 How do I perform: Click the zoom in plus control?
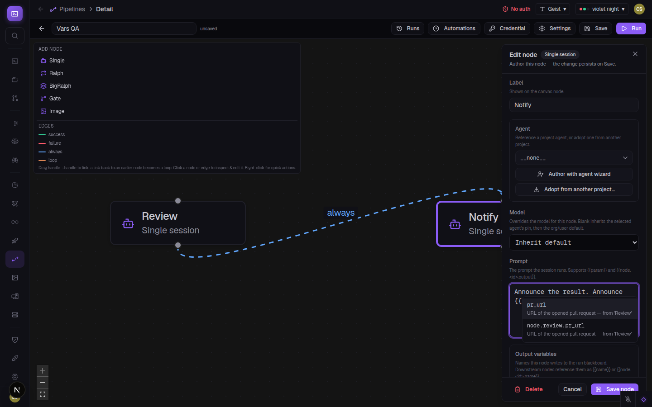coord(43,371)
